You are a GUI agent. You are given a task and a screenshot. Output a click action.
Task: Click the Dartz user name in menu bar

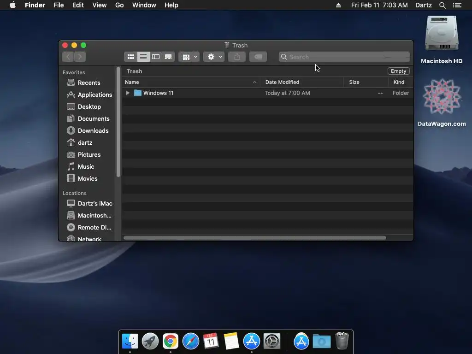[423, 5]
